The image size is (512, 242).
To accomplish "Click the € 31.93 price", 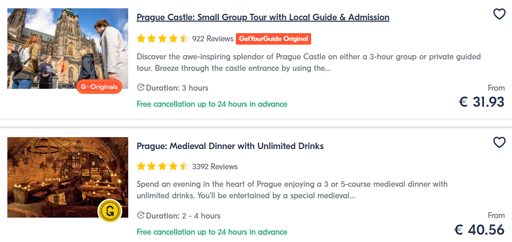I will pos(481,102).
